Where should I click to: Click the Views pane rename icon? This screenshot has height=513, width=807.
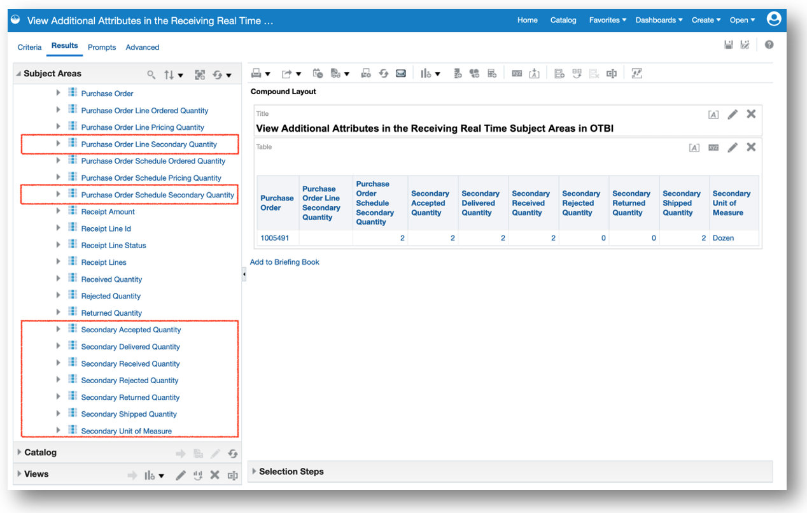232,475
